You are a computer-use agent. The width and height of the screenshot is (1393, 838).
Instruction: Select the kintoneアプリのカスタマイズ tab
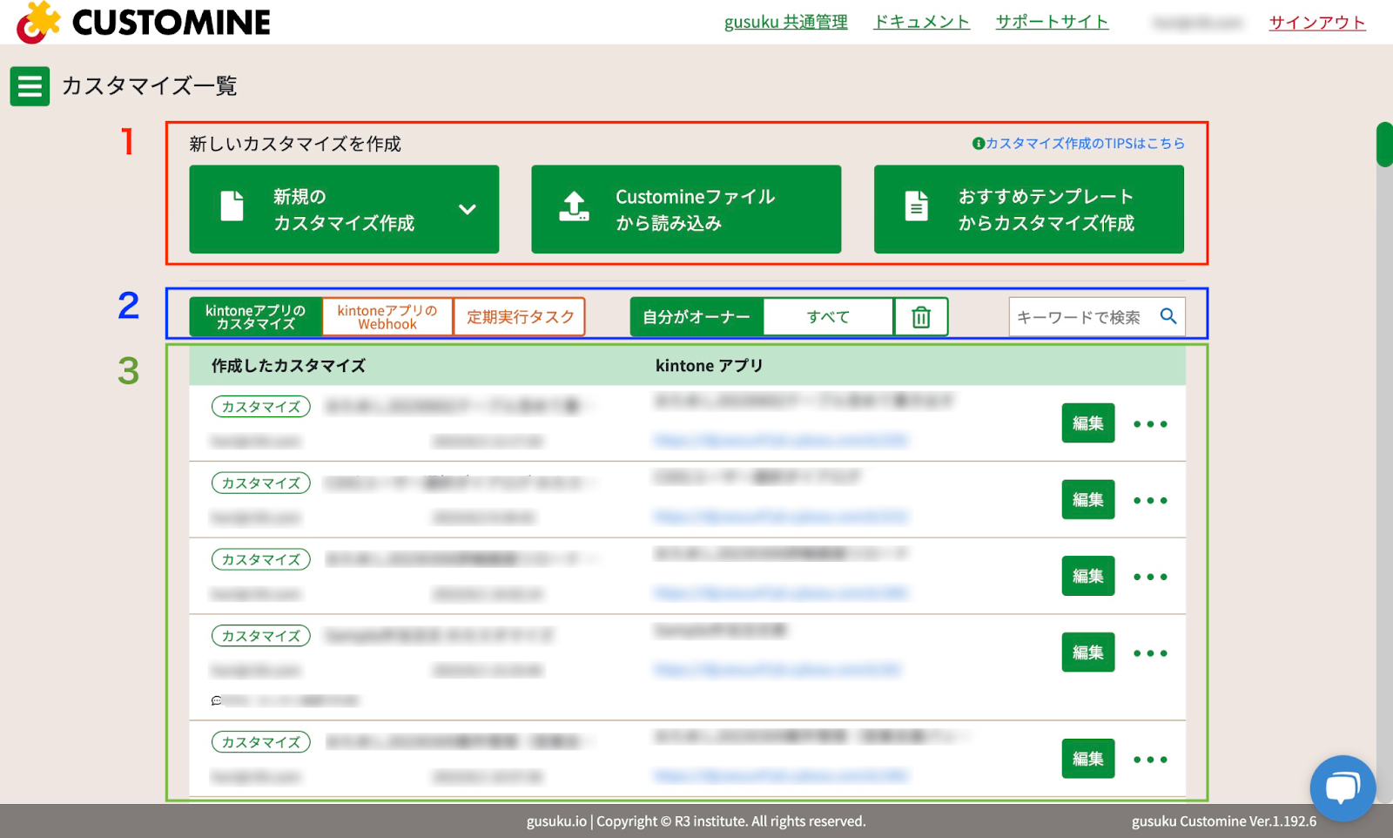pyautogui.click(x=256, y=317)
